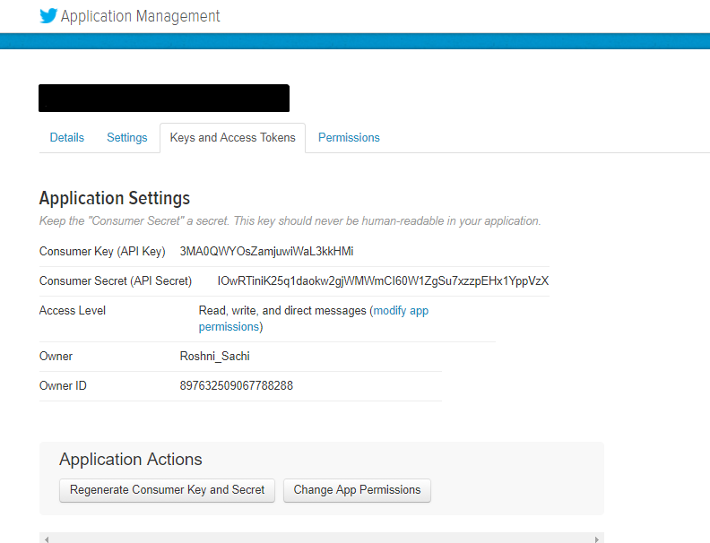Click the Application Settings heading
Image resolution: width=710 pixels, height=543 pixels.
tap(115, 198)
